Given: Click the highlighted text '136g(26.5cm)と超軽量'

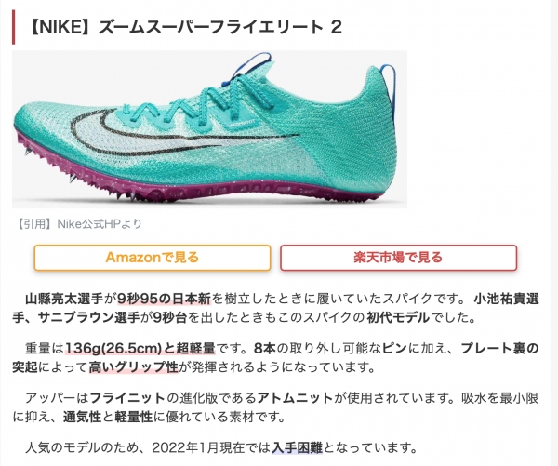Looking at the screenshot, I should (140, 349).
